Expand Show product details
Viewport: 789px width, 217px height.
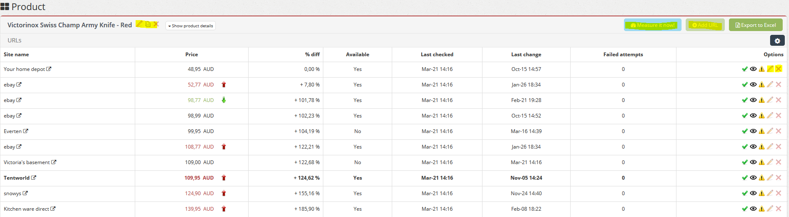coord(191,26)
